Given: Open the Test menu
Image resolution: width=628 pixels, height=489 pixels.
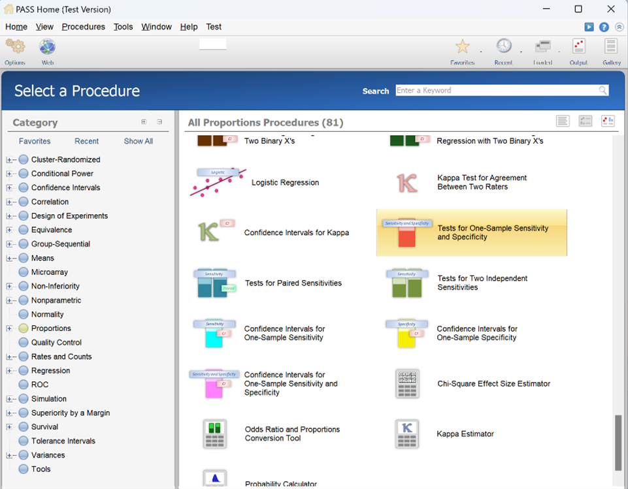Looking at the screenshot, I should click(214, 27).
